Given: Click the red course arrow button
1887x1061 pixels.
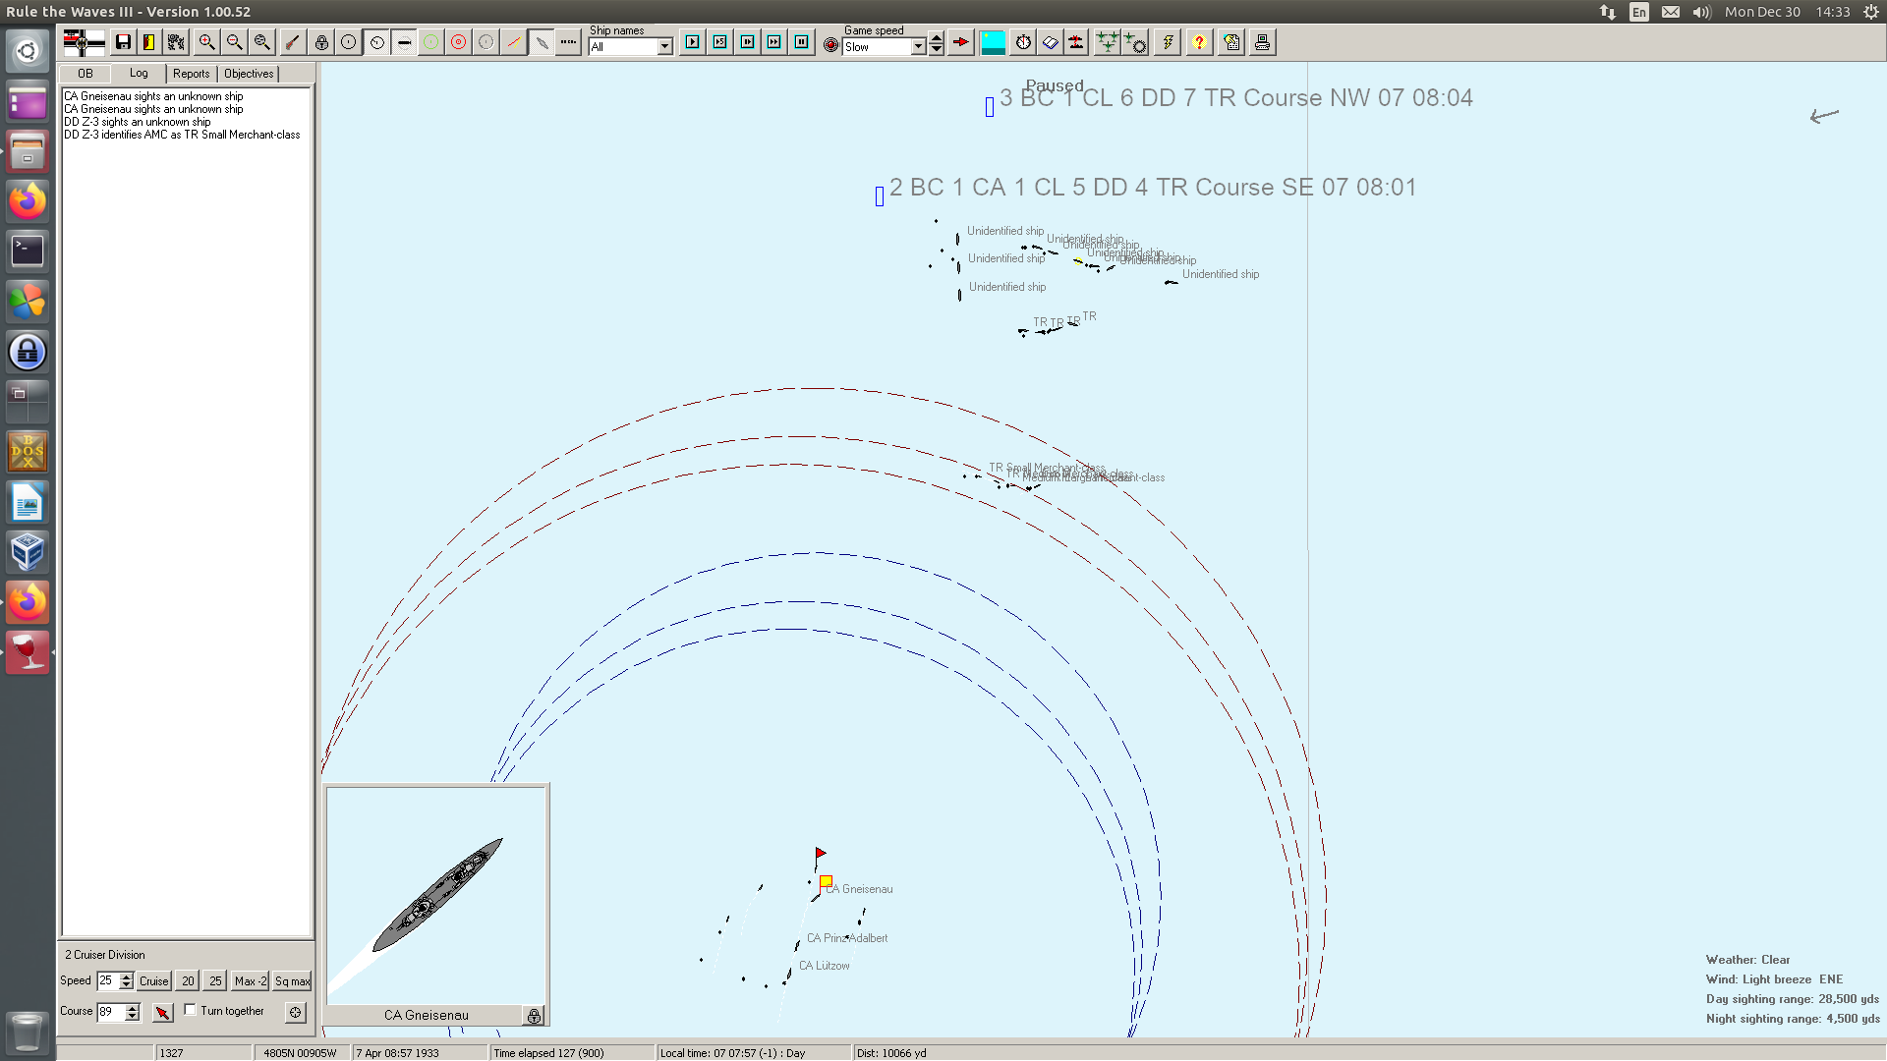Looking at the screenshot, I should coord(163,1012).
